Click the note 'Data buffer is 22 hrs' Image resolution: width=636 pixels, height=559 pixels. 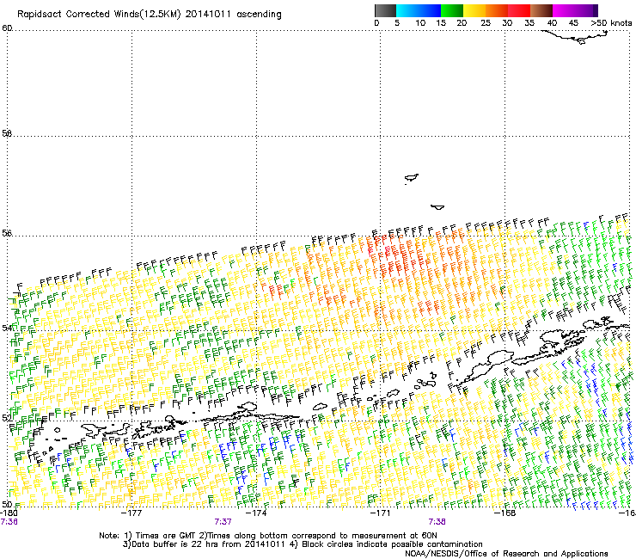[x=174, y=544]
